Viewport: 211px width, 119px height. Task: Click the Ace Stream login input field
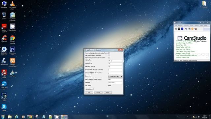coord(115,80)
